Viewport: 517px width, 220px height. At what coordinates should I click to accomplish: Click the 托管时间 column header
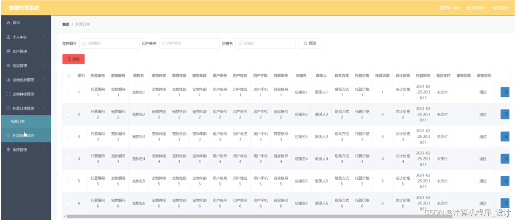[423, 76]
